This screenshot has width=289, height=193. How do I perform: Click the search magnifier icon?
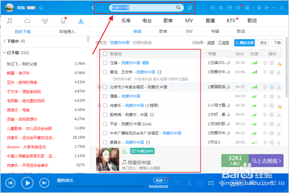[178, 8]
